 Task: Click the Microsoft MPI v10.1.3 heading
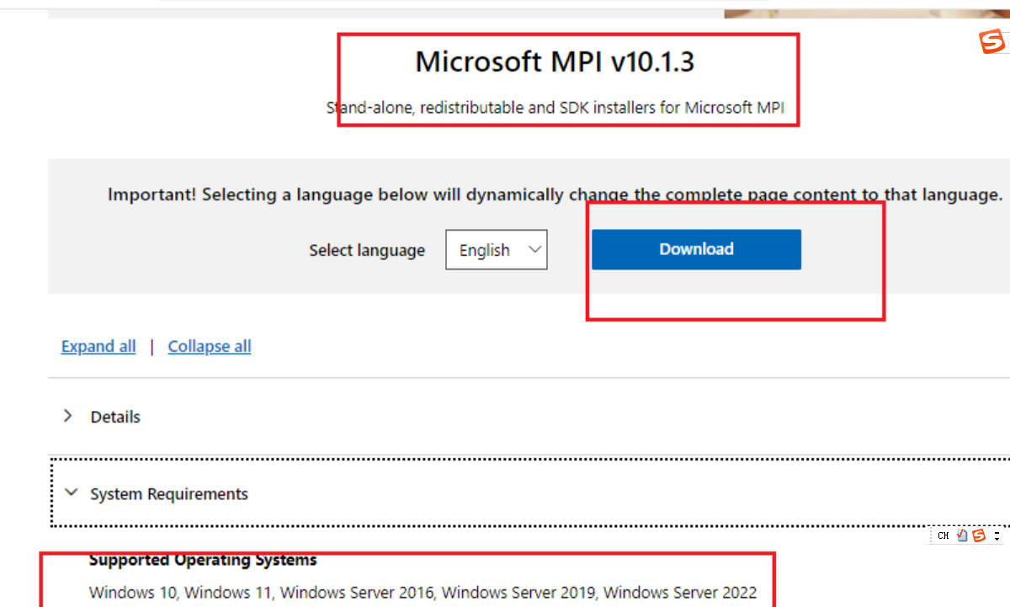(x=555, y=61)
